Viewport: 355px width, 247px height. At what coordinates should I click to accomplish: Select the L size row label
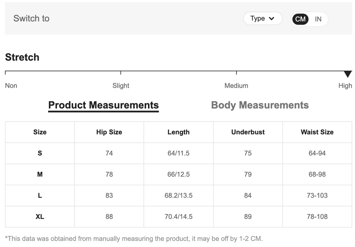(x=40, y=195)
